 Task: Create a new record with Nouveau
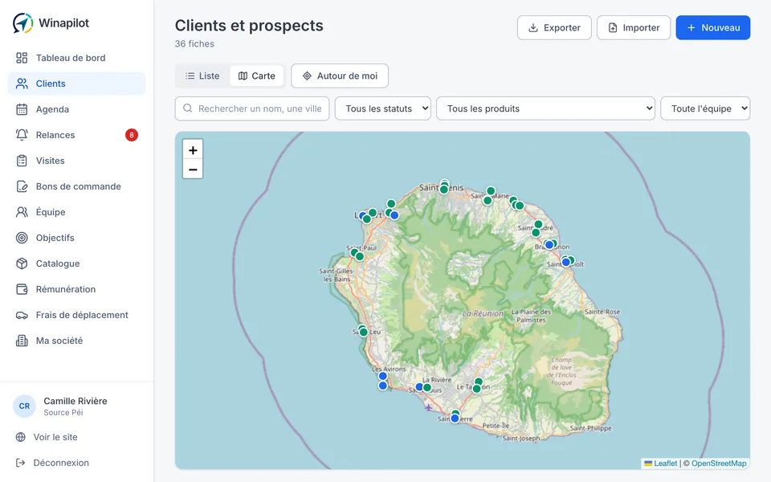713,27
